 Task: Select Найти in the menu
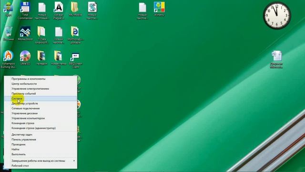41,150
